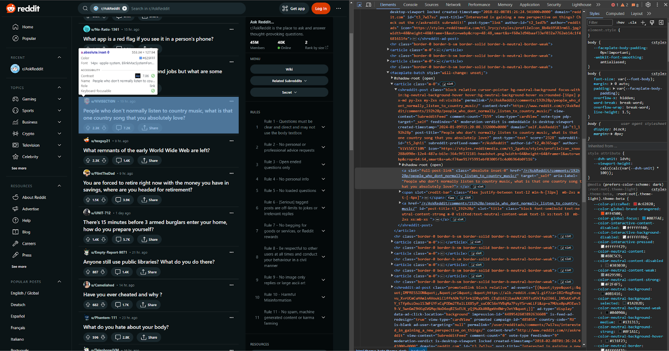The image size is (669, 351).
Task: Open rendering emulations paintbrush icon in Styles
Action: pos(652,23)
